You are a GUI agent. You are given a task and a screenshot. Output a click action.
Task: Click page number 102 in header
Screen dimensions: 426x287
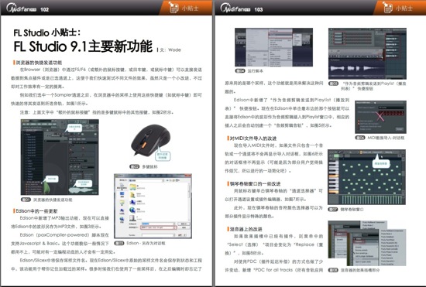coord(44,9)
